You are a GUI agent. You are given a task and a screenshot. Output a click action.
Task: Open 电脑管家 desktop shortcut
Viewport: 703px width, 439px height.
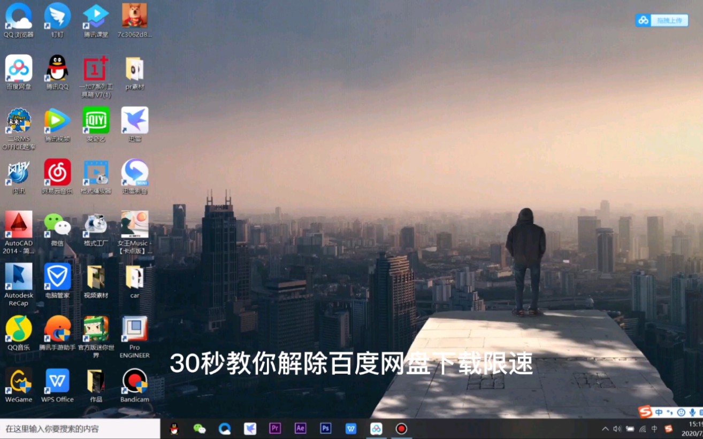[57, 281]
